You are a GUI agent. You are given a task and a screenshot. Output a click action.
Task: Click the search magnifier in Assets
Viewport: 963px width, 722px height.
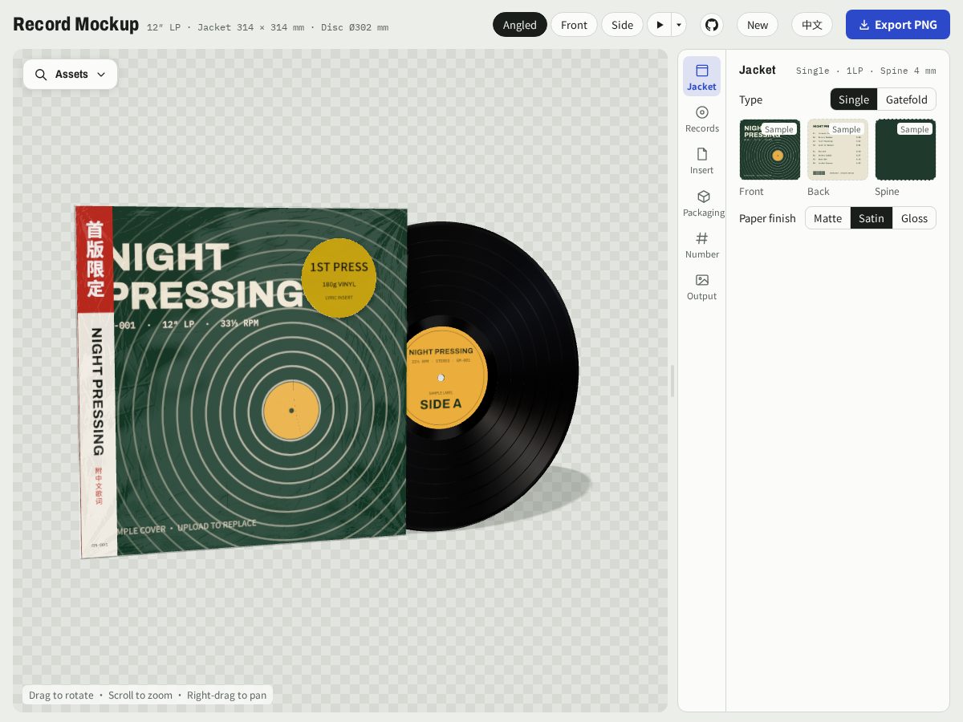(41, 75)
